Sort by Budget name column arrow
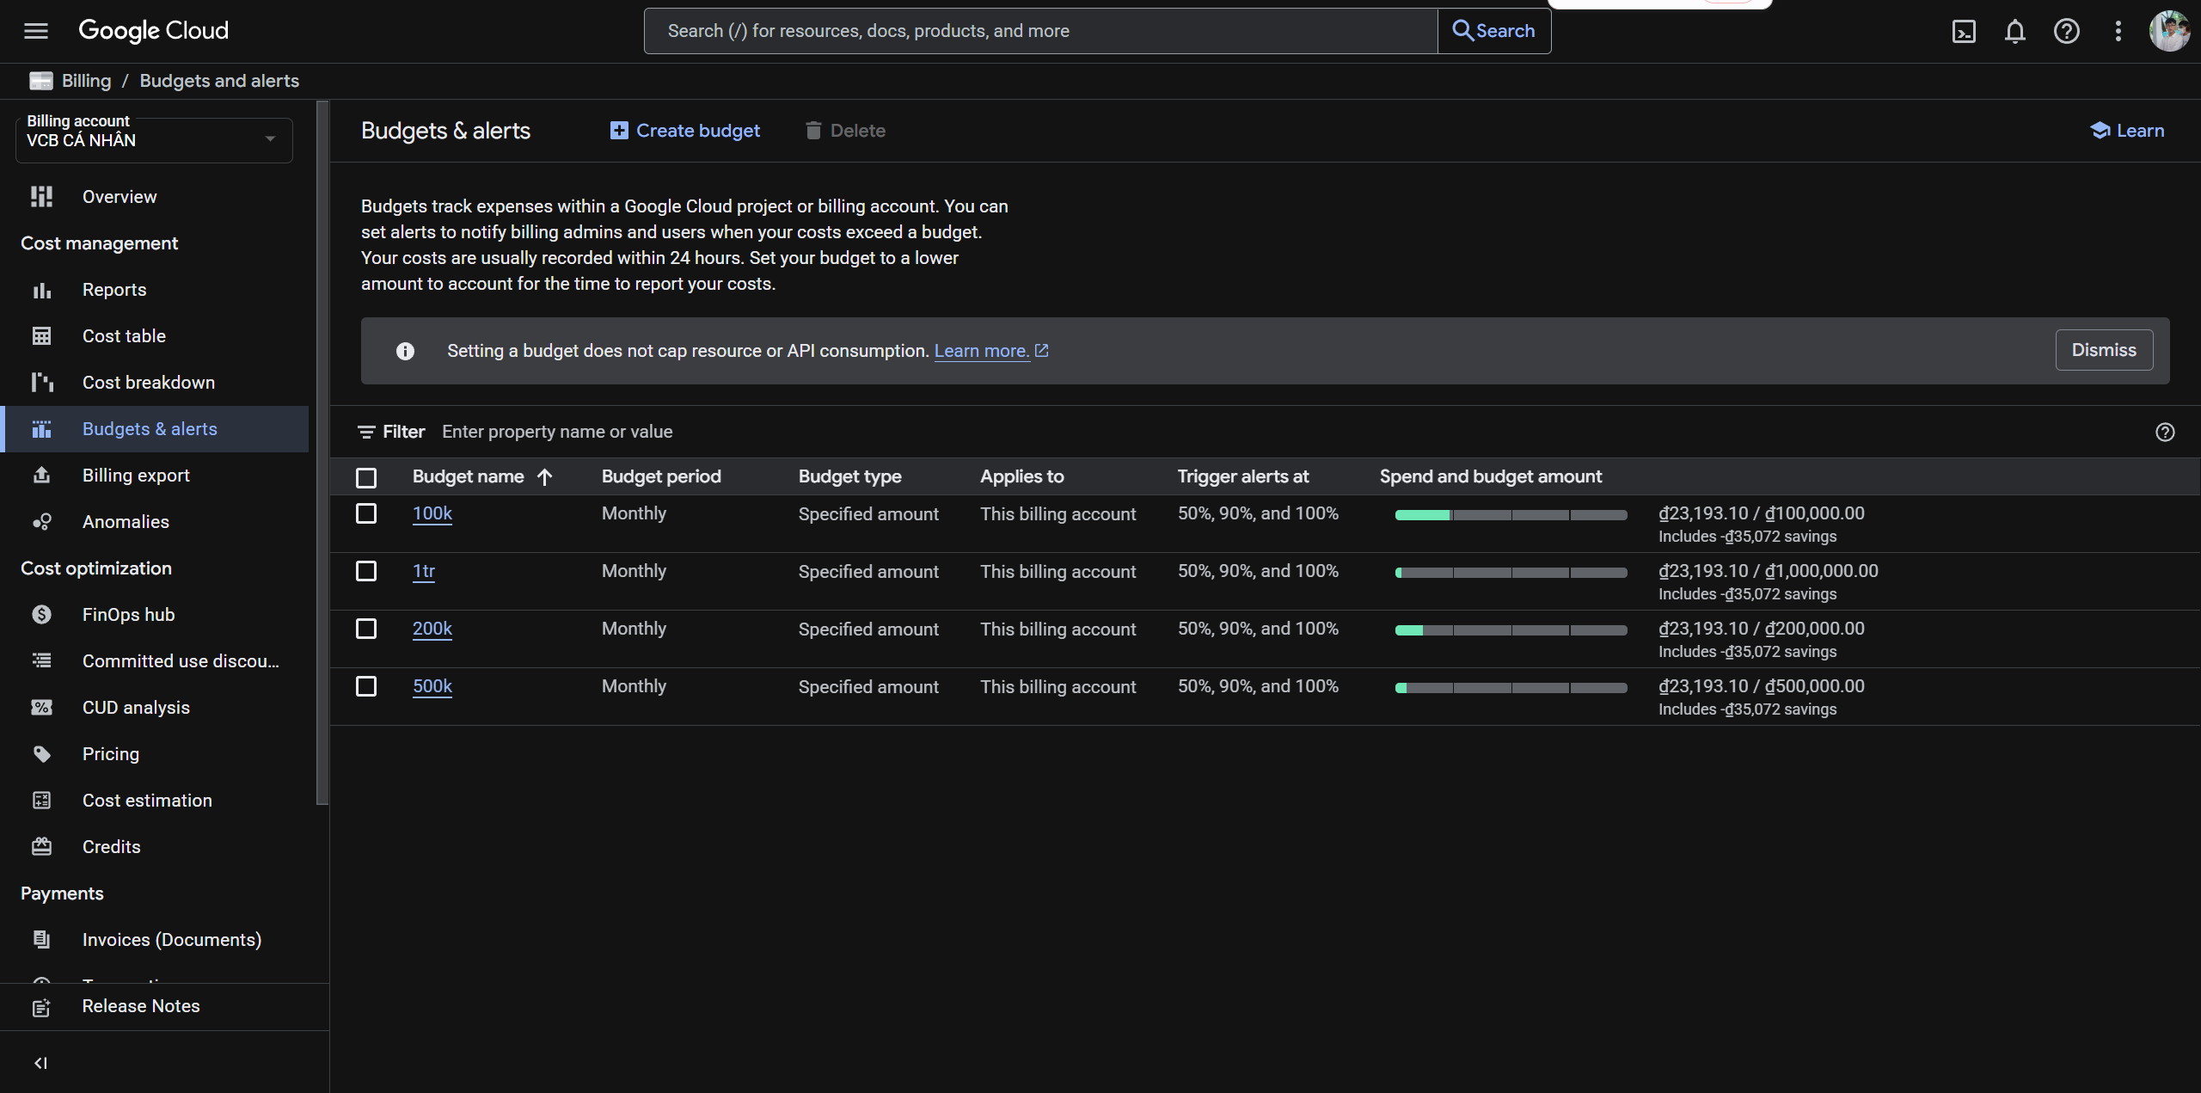 545,477
